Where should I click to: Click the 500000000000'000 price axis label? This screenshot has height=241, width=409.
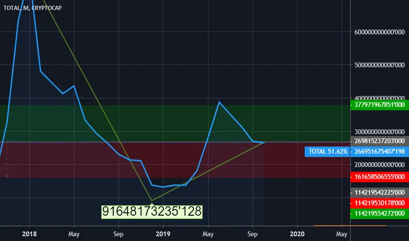380,65
